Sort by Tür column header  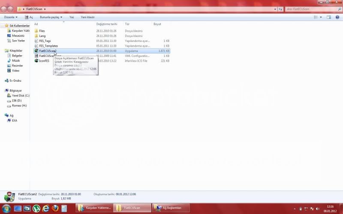[x=127, y=24]
